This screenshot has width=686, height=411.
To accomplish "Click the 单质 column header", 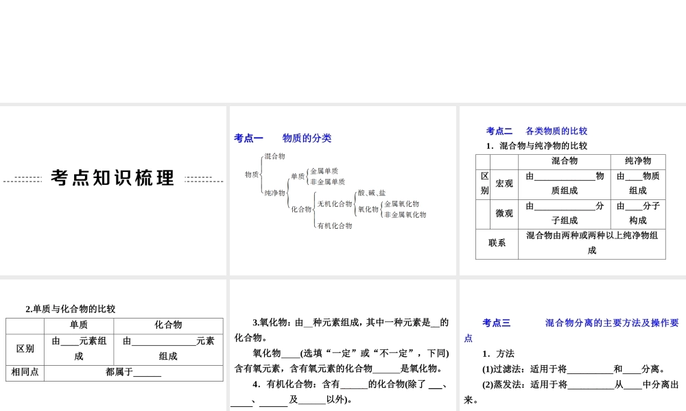I will (79, 325).
